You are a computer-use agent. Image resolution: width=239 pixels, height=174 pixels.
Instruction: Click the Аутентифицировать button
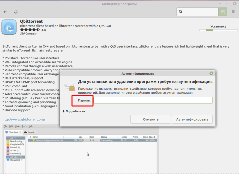(192, 119)
